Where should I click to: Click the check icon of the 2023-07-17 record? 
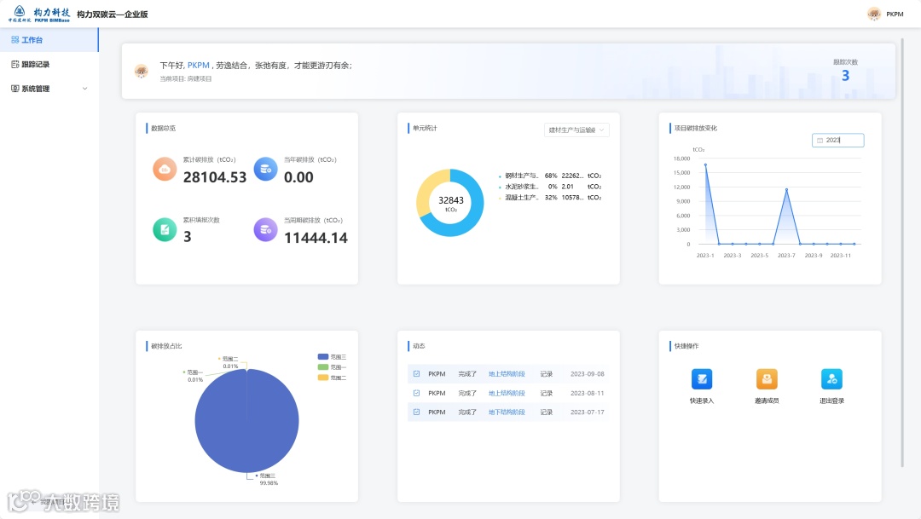click(416, 412)
